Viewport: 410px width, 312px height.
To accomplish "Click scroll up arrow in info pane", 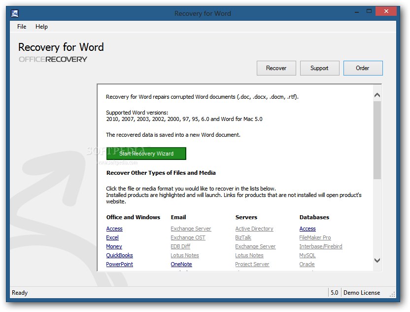I will click(x=377, y=95).
